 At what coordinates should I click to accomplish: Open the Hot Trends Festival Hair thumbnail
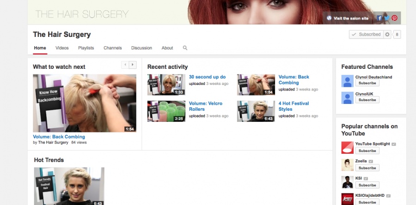tap(69, 186)
